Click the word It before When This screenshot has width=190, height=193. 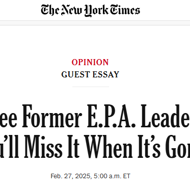(x=74, y=146)
